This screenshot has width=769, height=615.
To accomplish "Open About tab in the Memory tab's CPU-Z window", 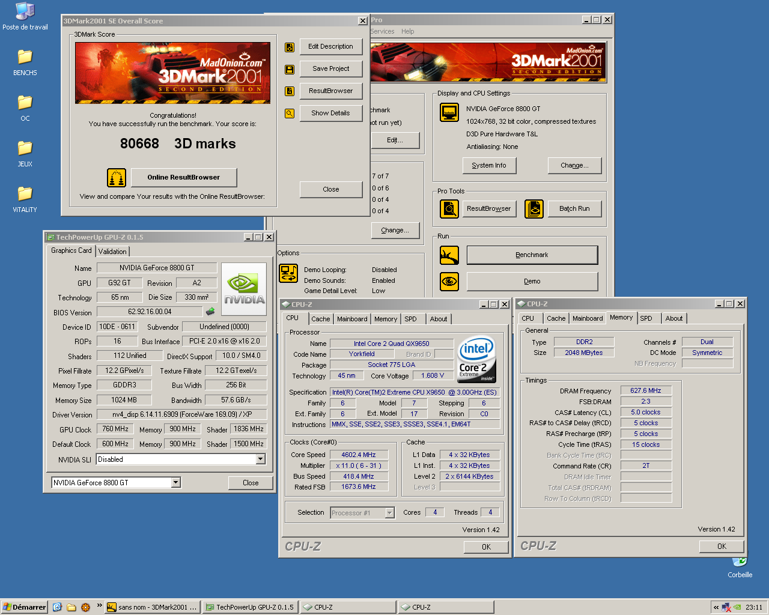I will coord(674,318).
